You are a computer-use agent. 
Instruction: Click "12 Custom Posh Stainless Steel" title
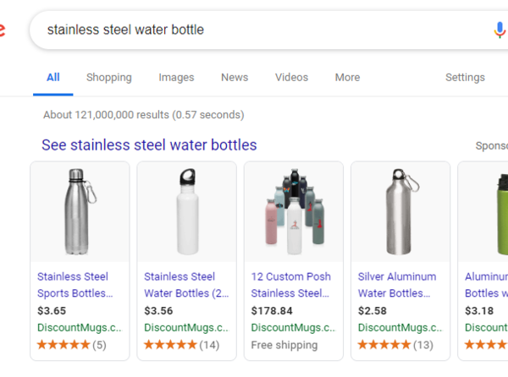290,285
